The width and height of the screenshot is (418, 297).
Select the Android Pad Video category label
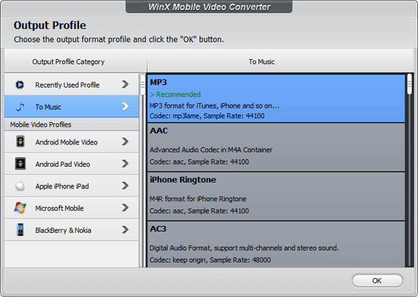(63, 165)
